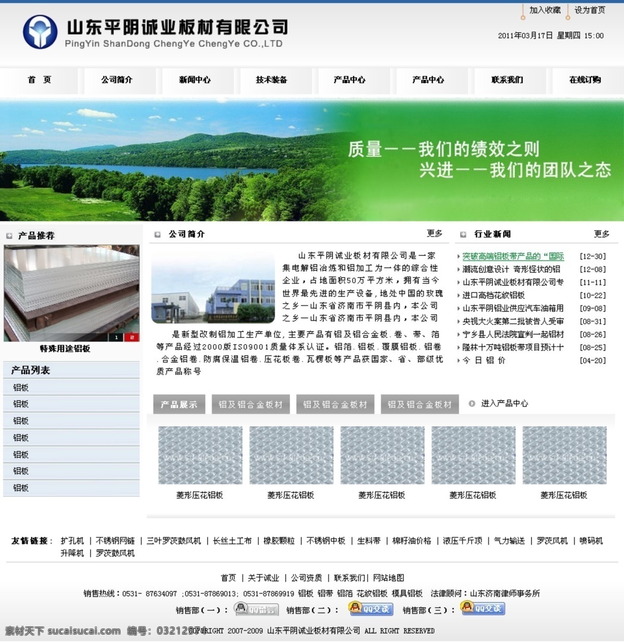Open the 技术装备 navigation menu item
Screen dimensions: 624x643
pos(271,80)
